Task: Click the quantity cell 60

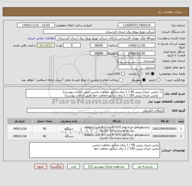Action: (44, 136)
